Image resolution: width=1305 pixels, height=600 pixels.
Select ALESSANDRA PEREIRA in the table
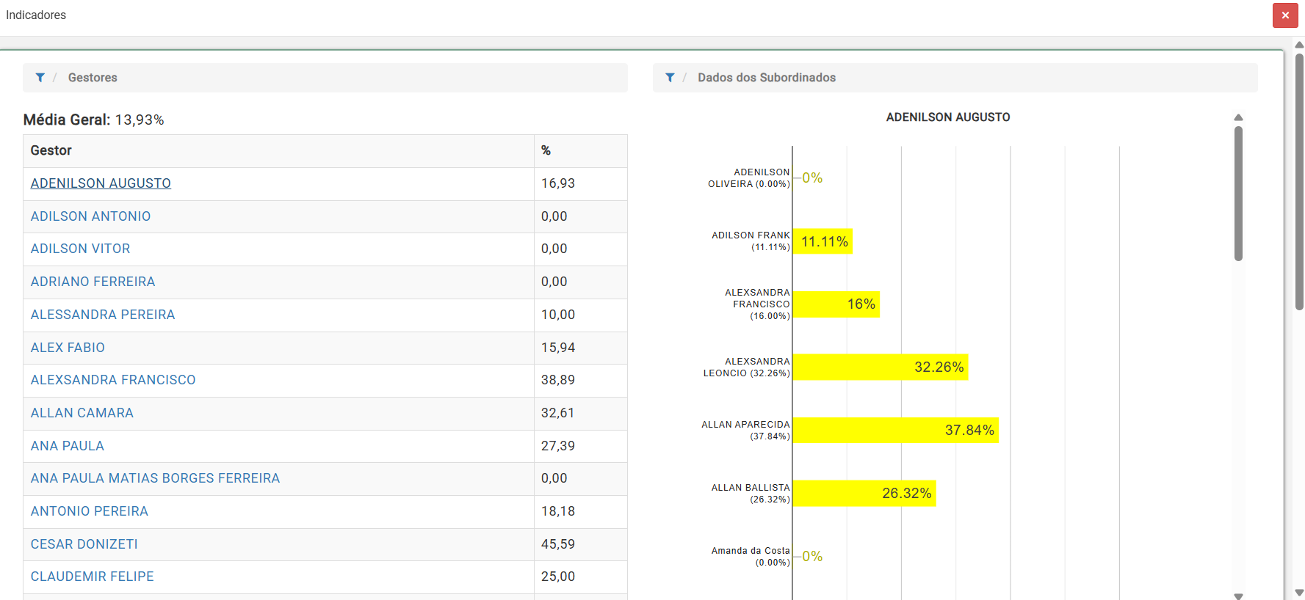click(x=103, y=315)
